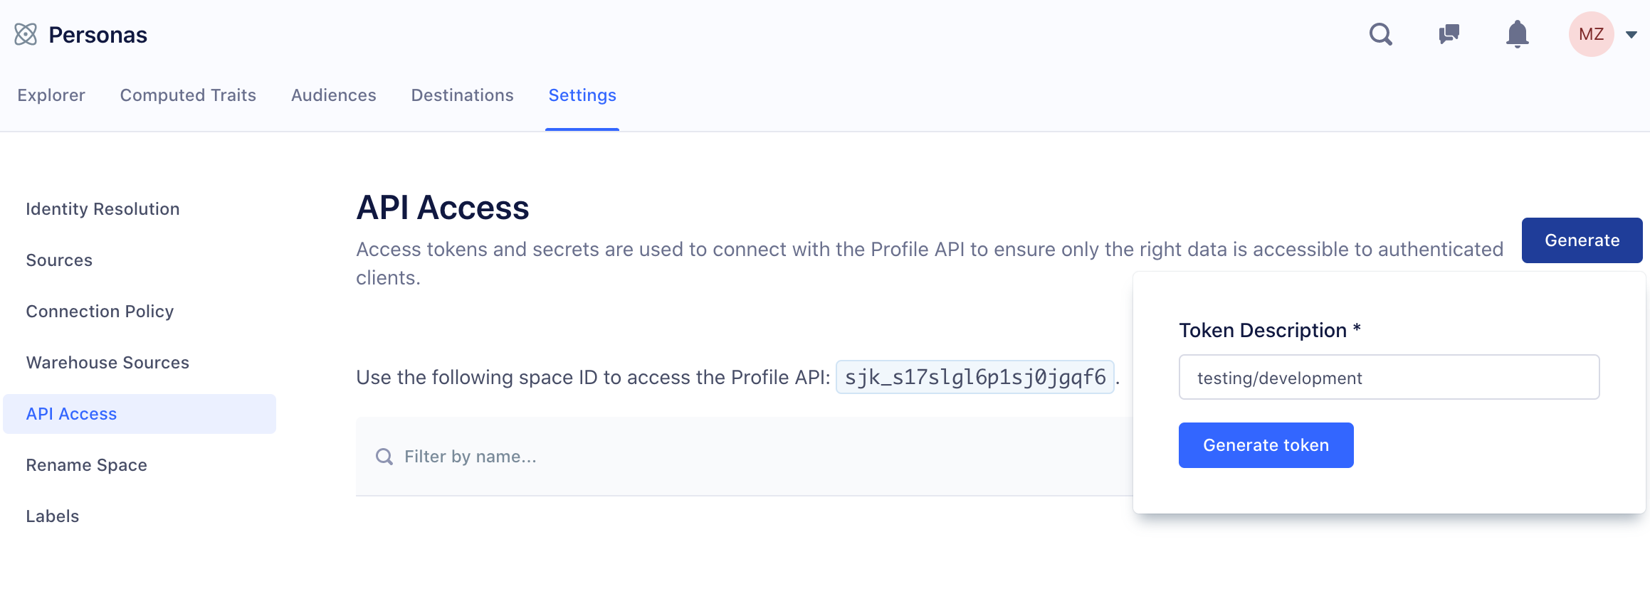Click the space ID code value

click(x=974, y=377)
